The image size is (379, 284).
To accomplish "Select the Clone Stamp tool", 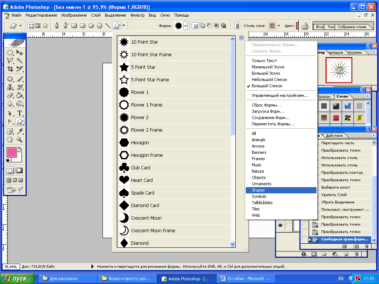I will click(10, 87).
